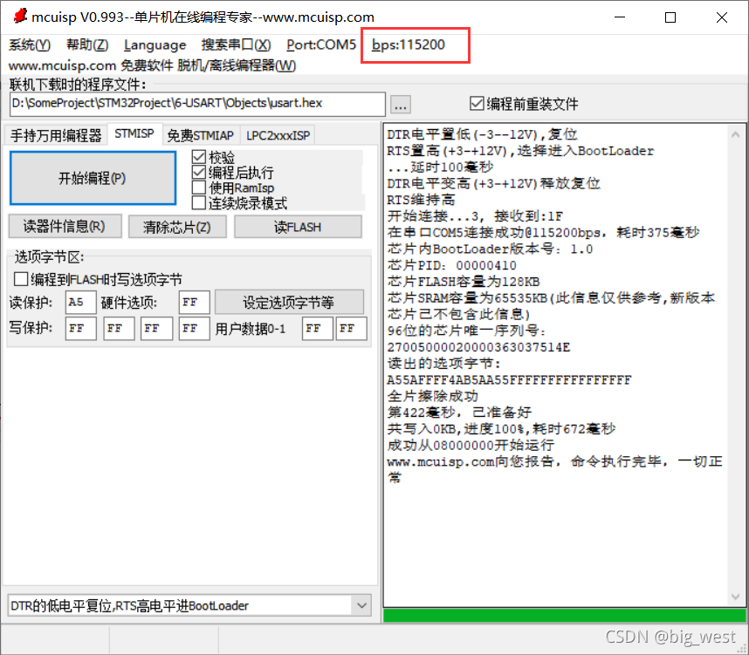Click third 写保护 FF field

pos(156,329)
